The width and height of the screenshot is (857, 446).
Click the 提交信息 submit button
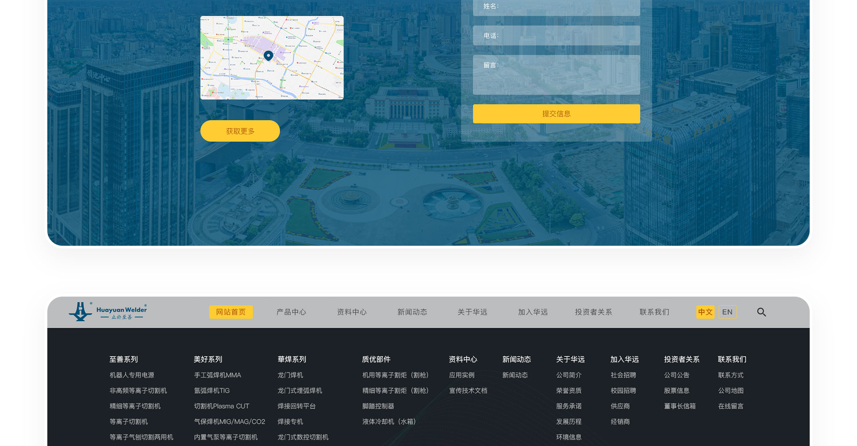pyautogui.click(x=556, y=114)
